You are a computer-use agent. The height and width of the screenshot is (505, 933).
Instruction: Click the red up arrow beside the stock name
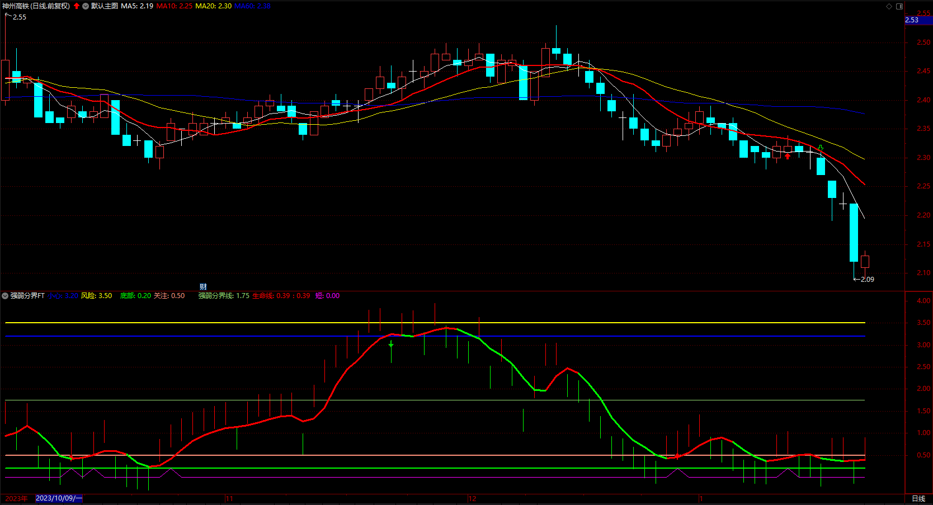[x=77, y=6]
